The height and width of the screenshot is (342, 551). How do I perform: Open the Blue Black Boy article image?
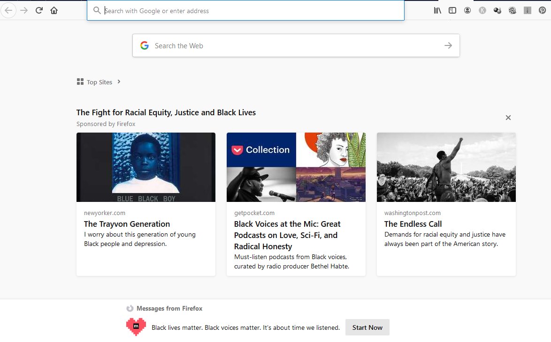[x=146, y=167]
